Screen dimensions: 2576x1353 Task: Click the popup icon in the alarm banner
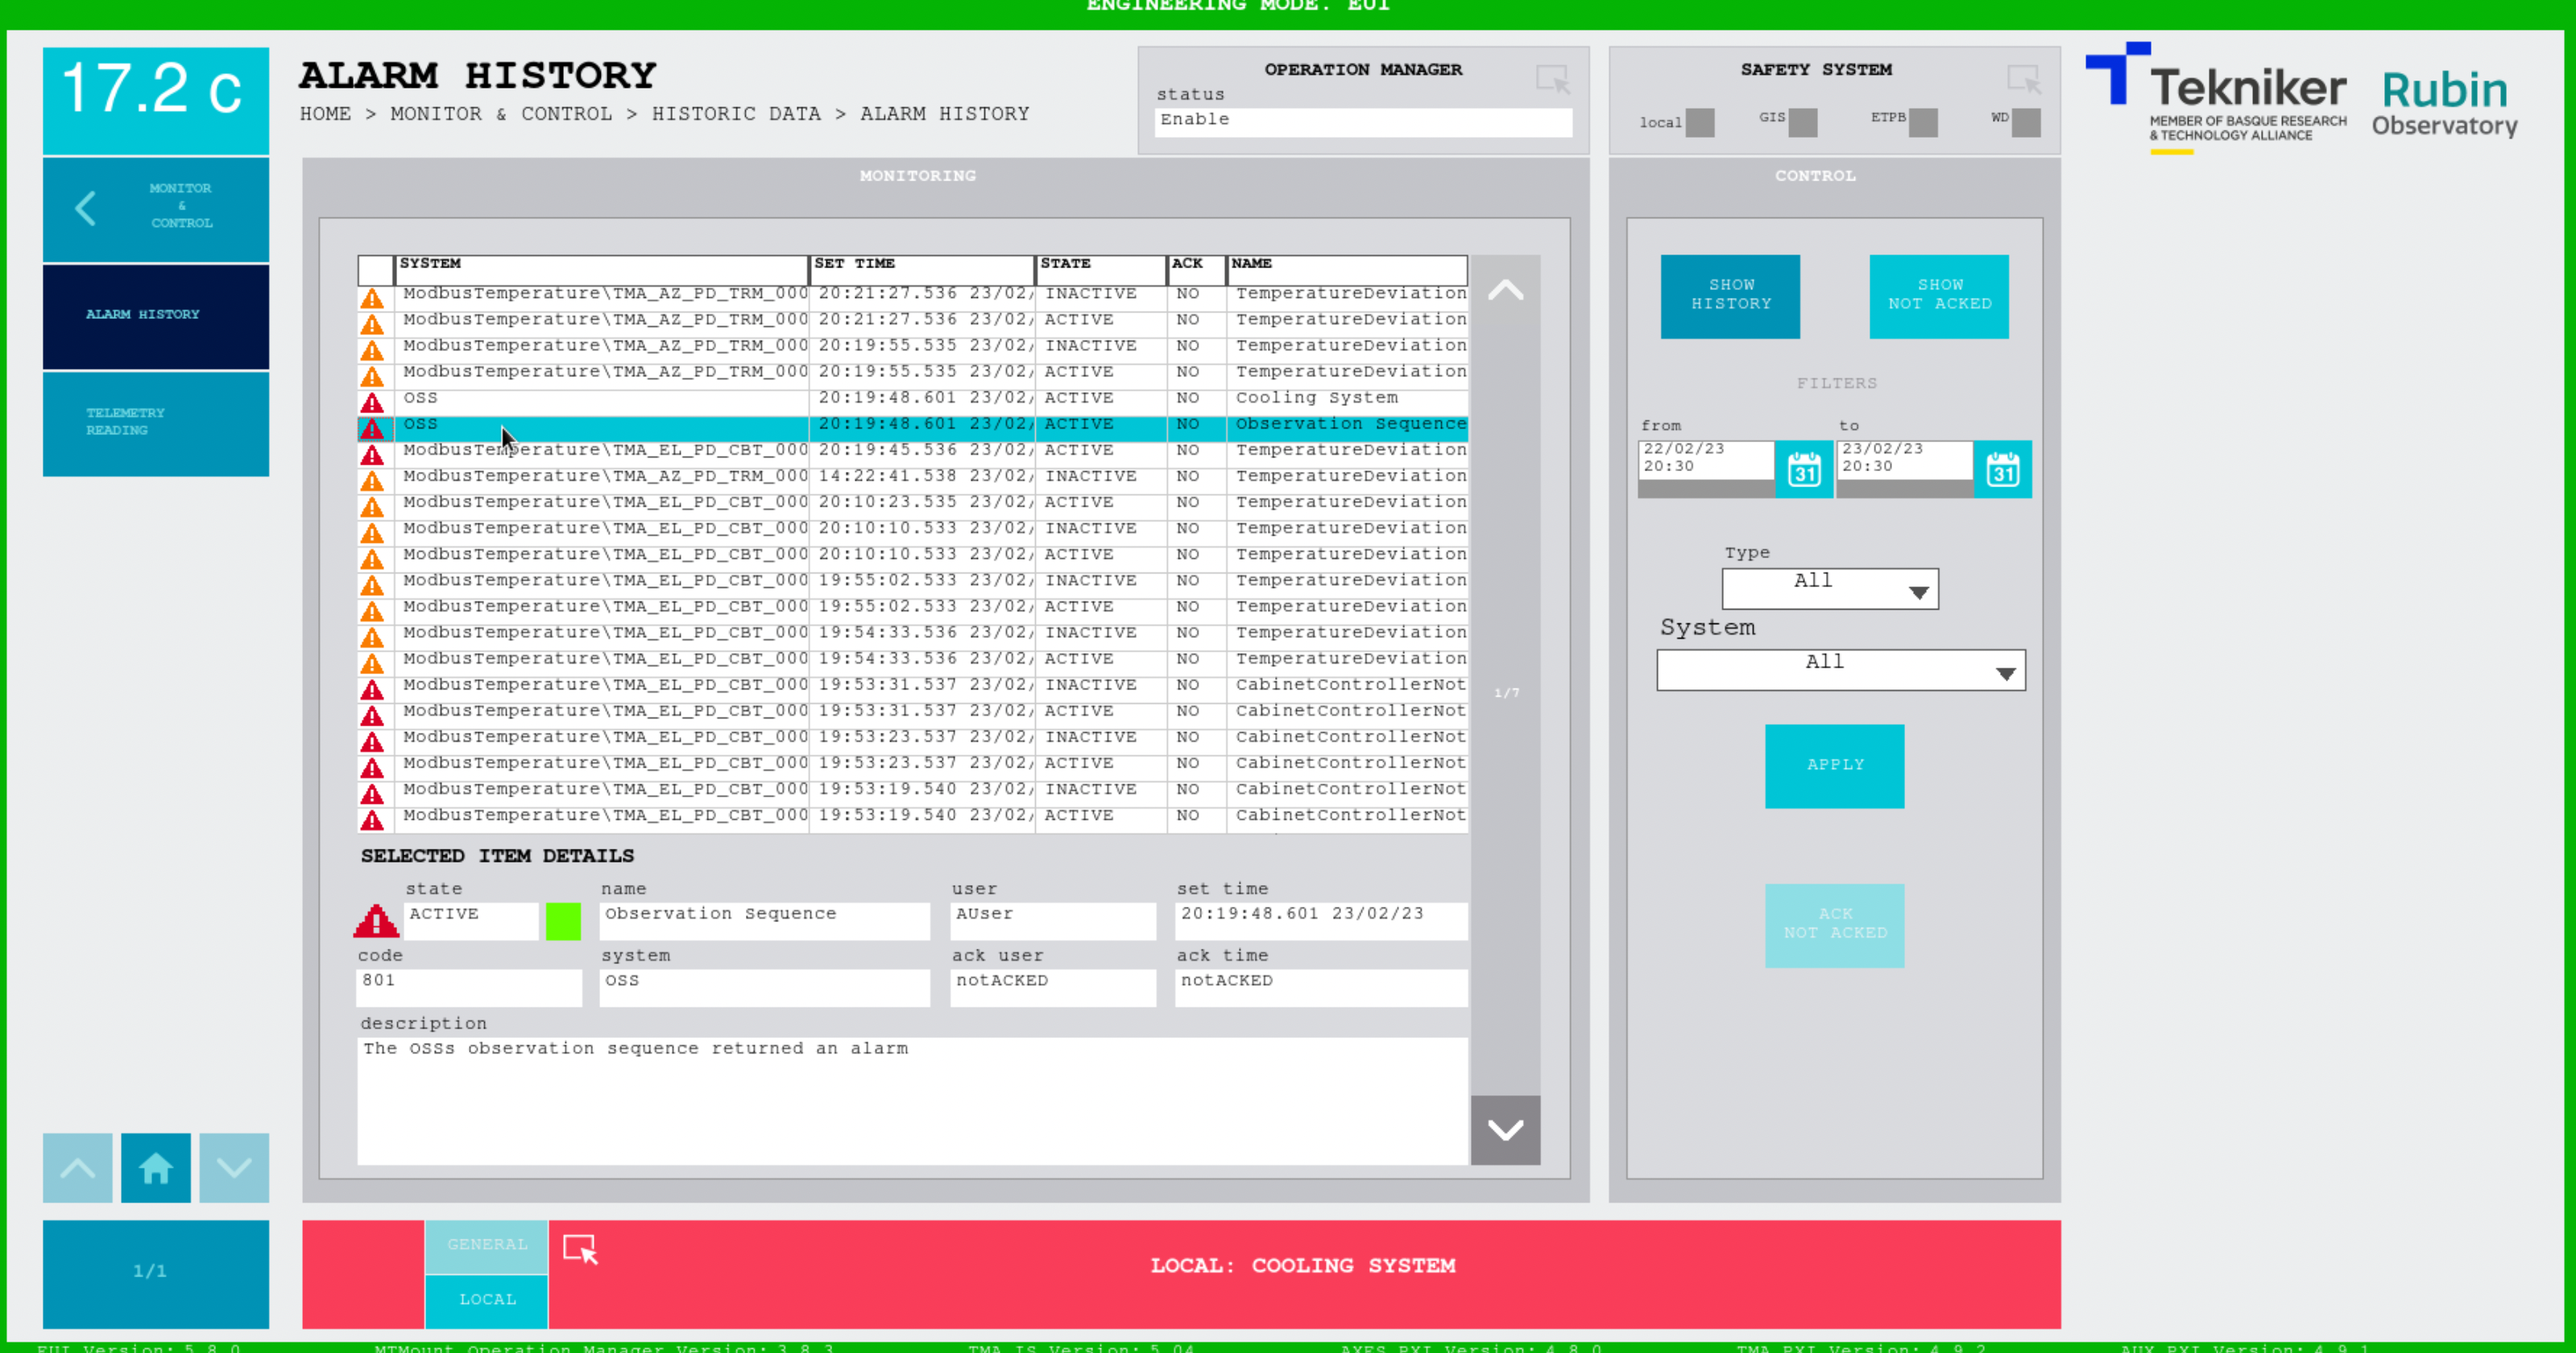(580, 1249)
